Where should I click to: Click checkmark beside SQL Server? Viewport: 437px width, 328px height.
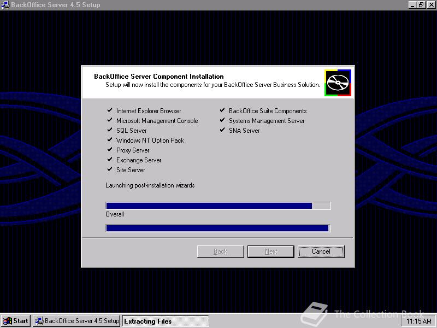110,130
